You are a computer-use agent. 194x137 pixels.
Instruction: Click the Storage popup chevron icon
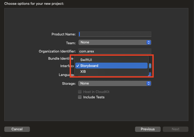pyautogui.click(x=149, y=83)
